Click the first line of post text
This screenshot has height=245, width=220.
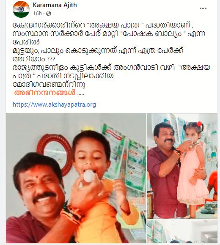103,25
